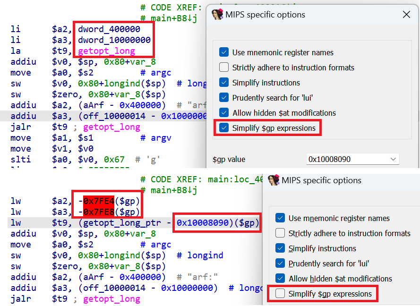This screenshot has height=306, width=420.
Task: Uncheck Allow hidden $at modifications
Action: click(x=224, y=112)
